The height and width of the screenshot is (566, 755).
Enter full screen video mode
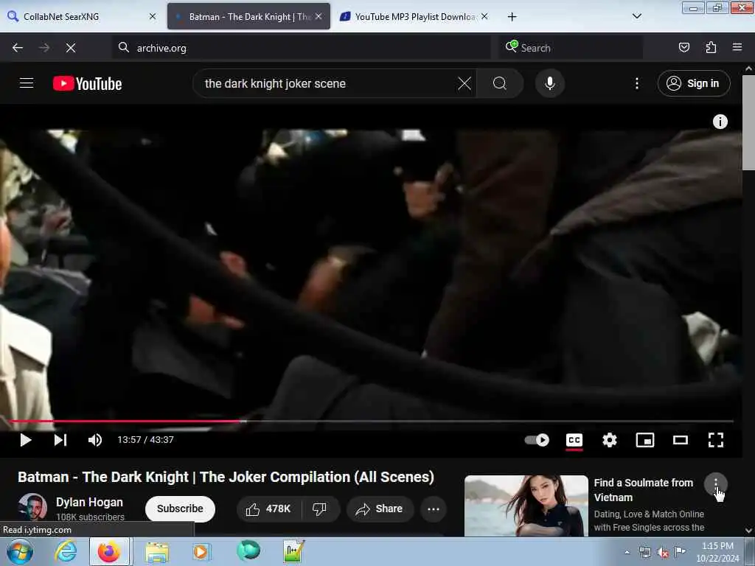pyautogui.click(x=715, y=439)
